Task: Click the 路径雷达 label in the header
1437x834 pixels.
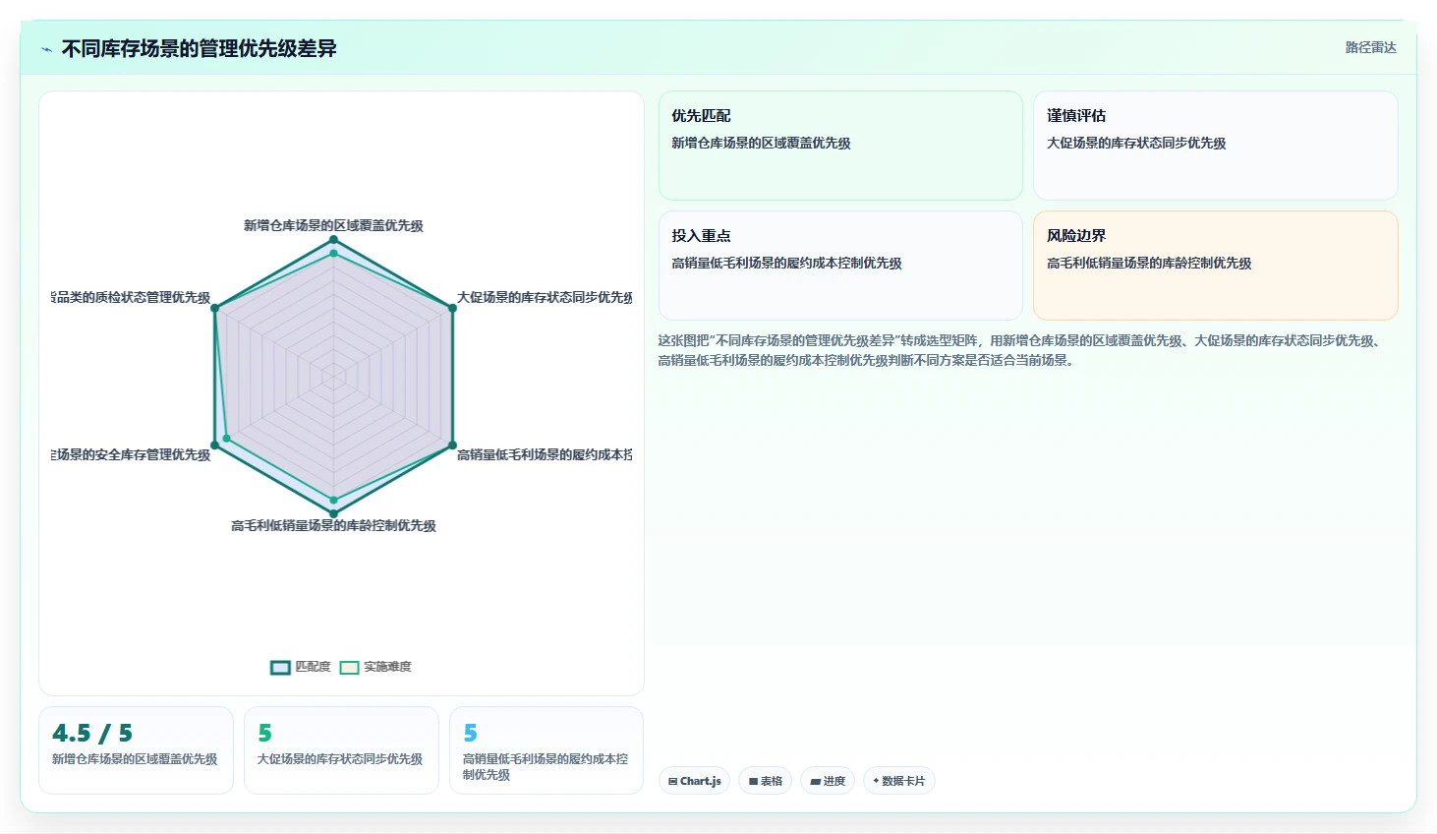Action: click(1370, 47)
